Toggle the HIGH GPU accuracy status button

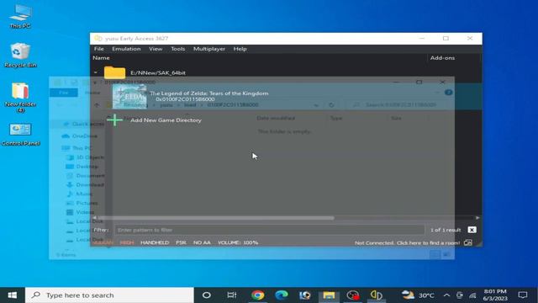click(x=127, y=242)
